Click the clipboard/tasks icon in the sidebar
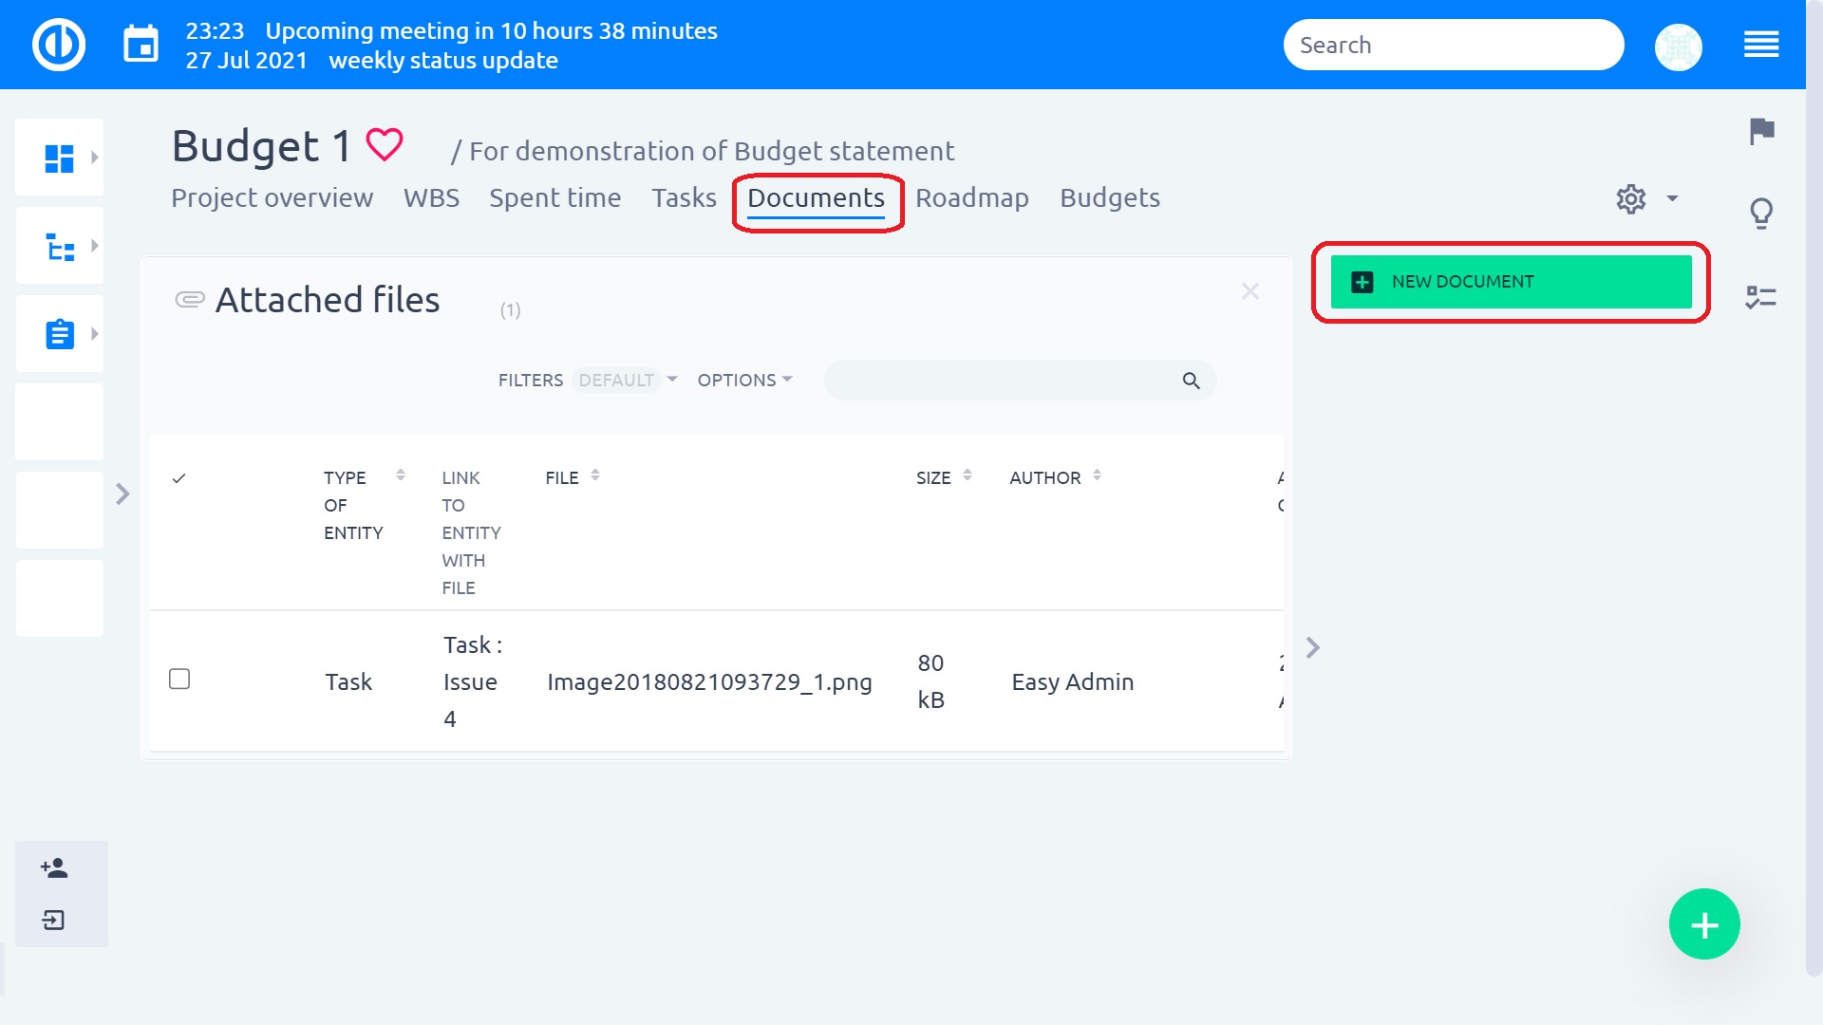 click(59, 333)
